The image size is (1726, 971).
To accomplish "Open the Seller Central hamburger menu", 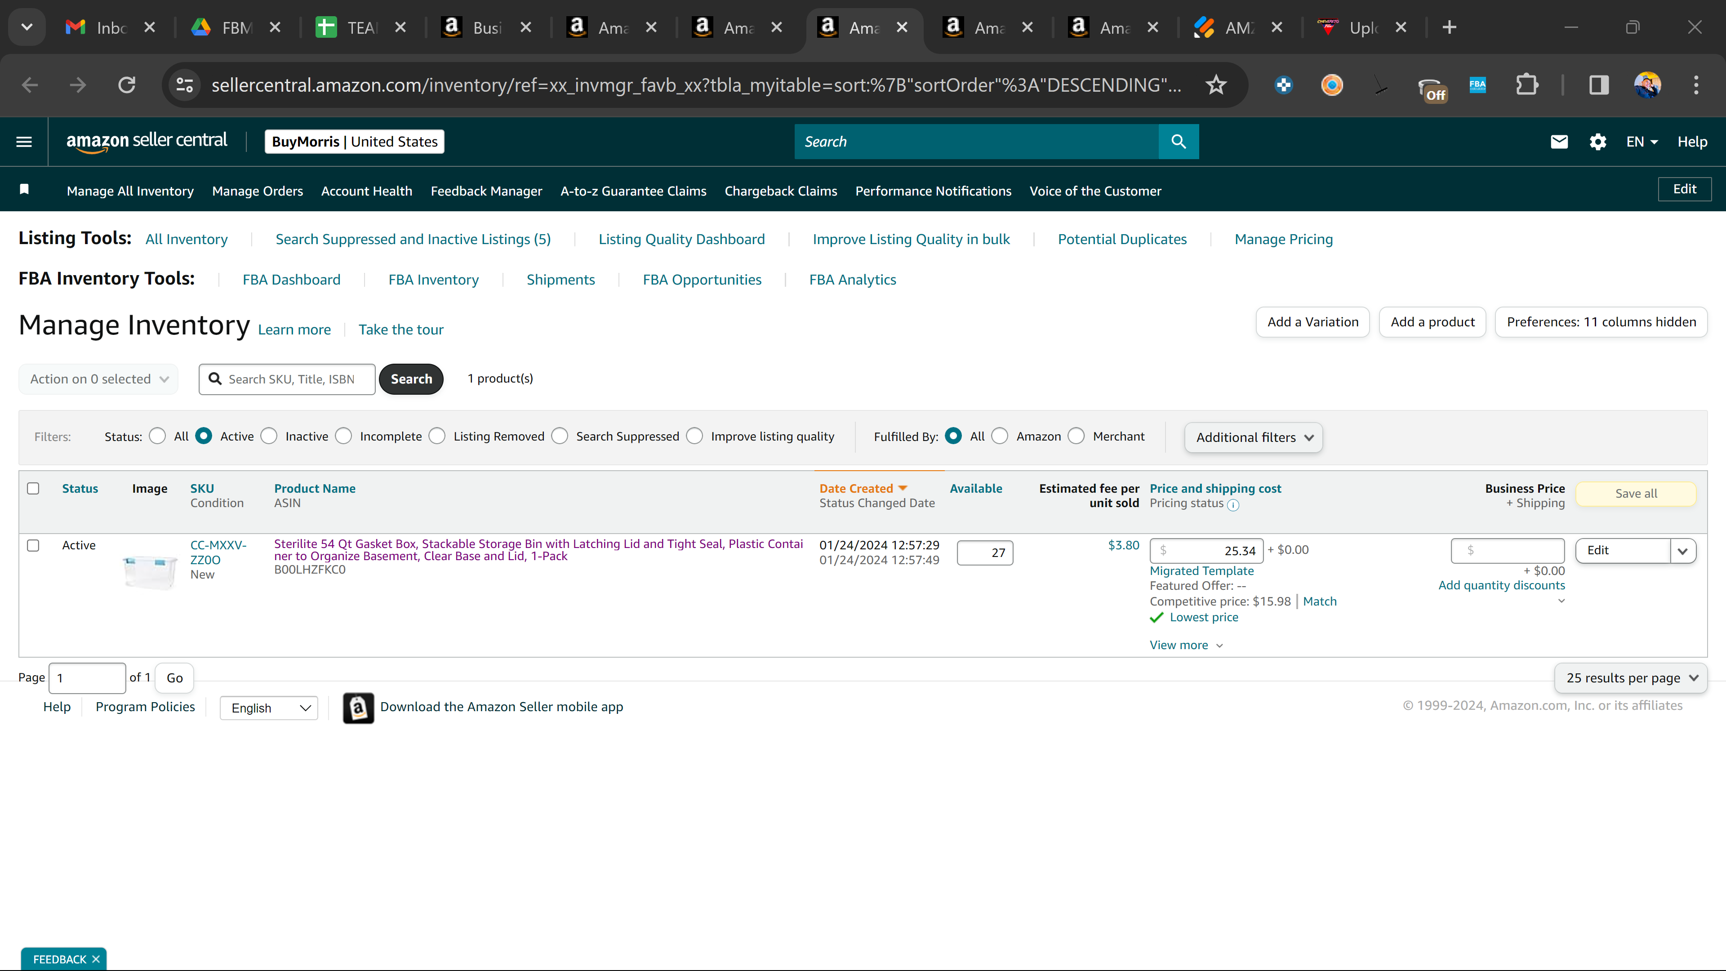I will pyautogui.click(x=24, y=142).
